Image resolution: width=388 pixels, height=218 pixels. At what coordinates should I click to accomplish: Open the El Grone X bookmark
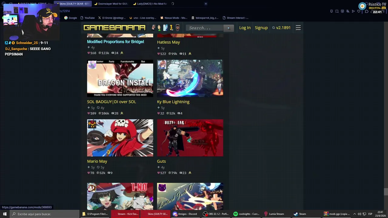[x=112, y=18]
